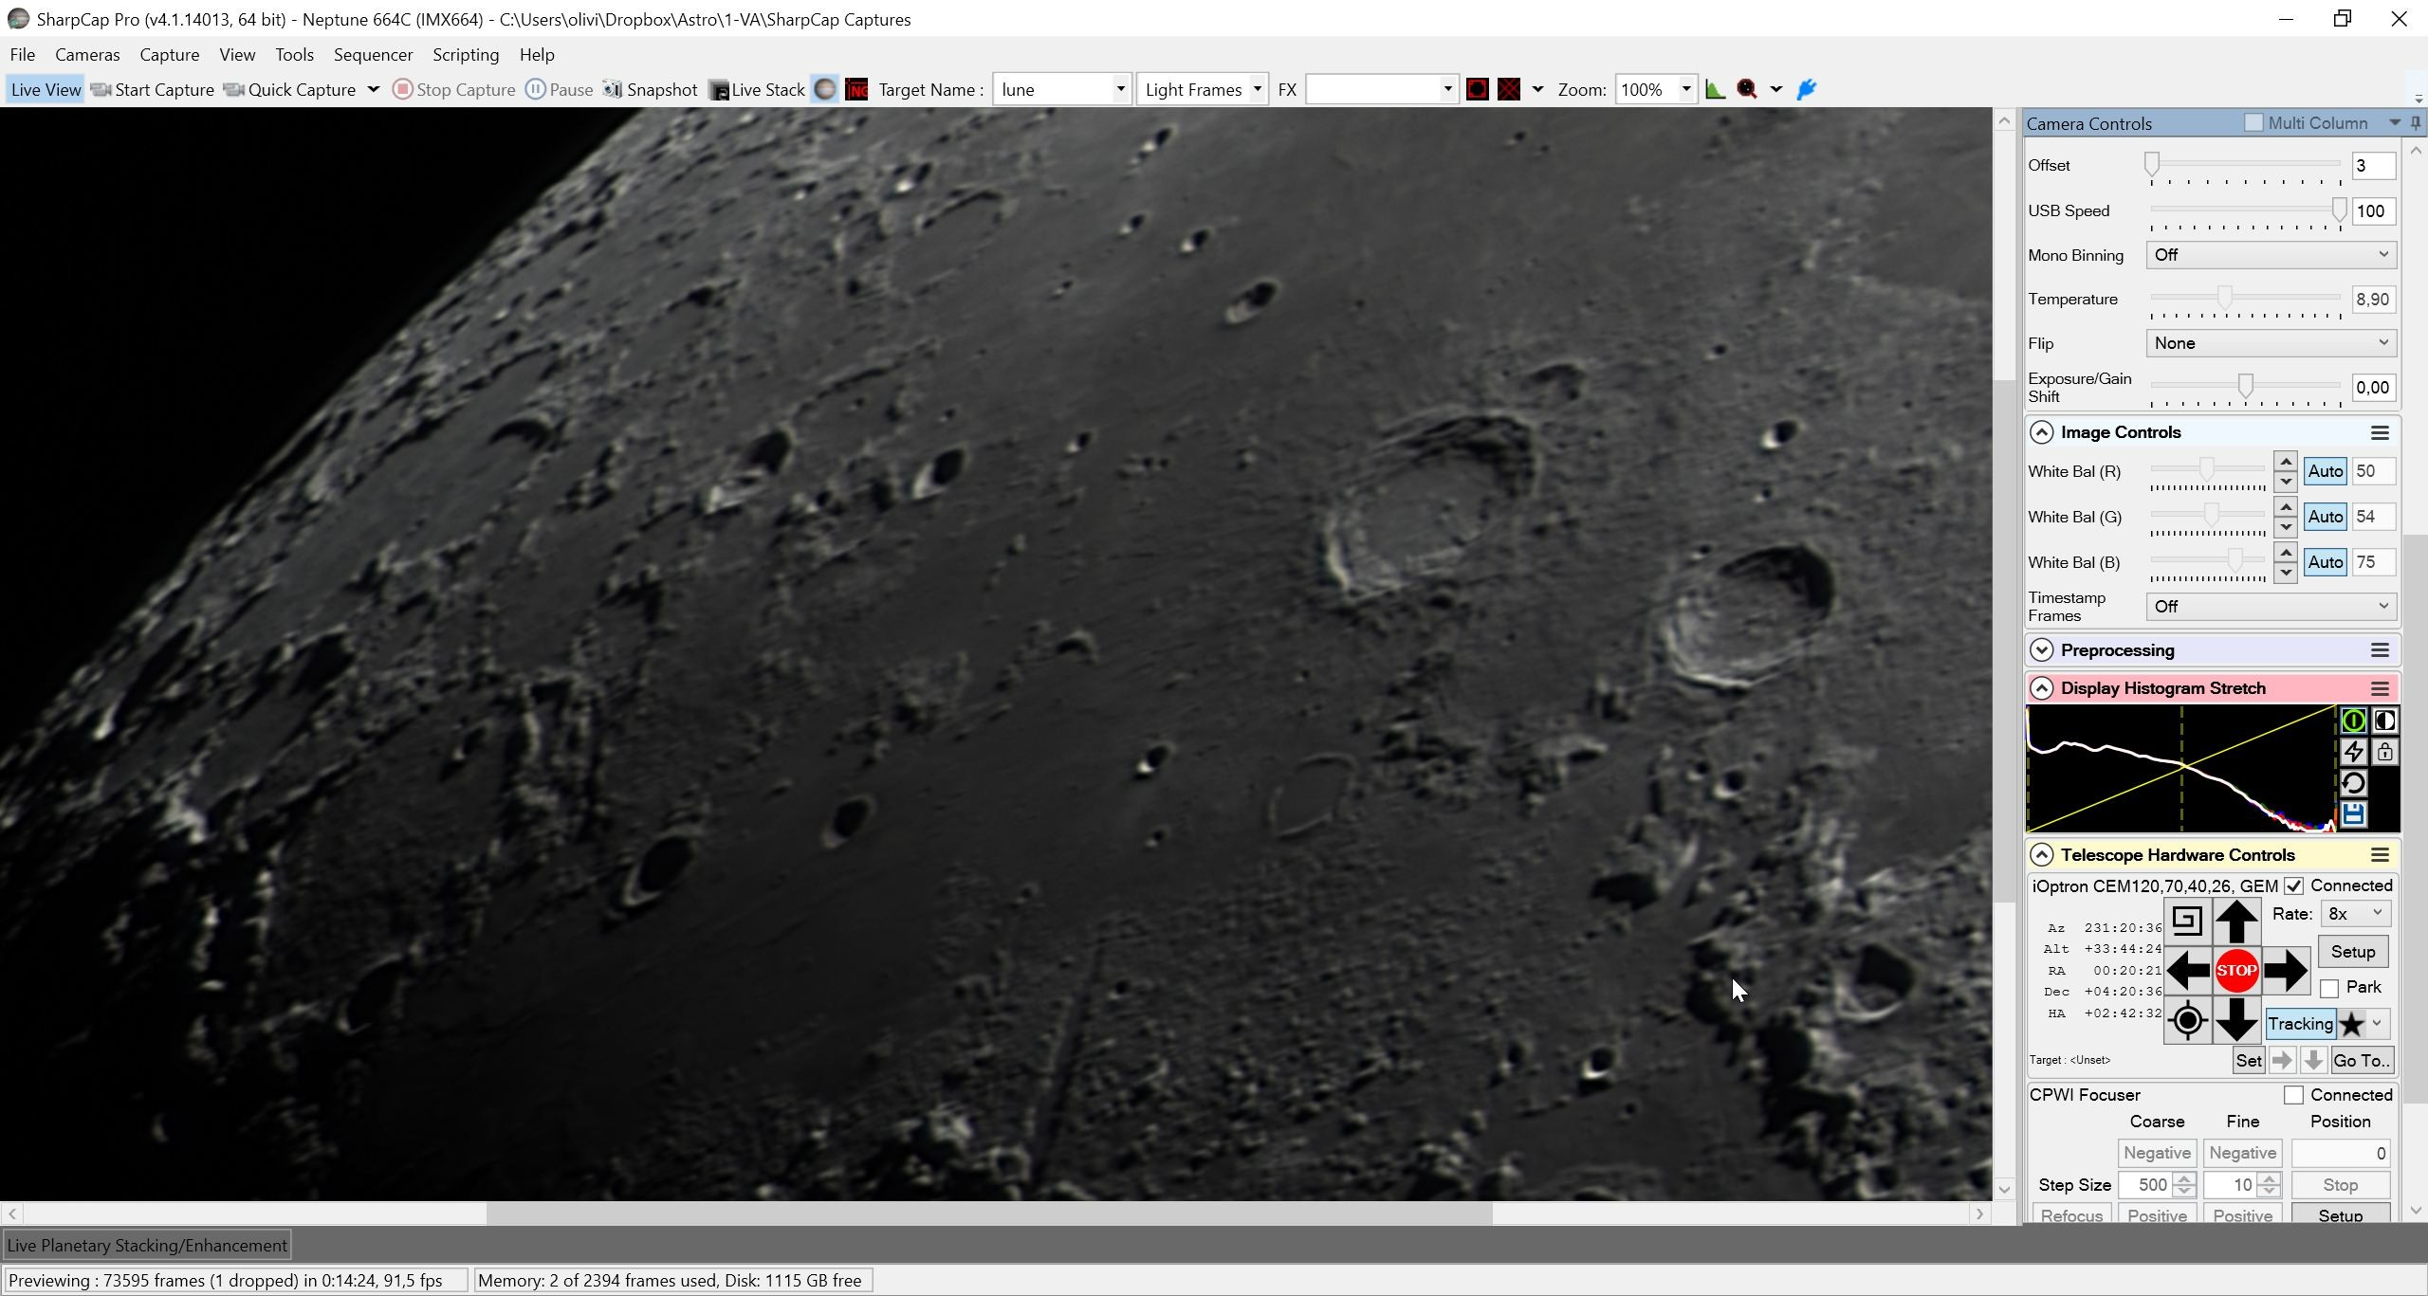Open Live Stack from the toolbar
Image resolution: width=2428 pixels, height=1296 pixels.
(x=757, y=89)
